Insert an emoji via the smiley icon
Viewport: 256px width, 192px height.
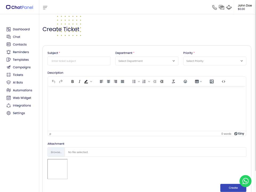tap(185, 82)
